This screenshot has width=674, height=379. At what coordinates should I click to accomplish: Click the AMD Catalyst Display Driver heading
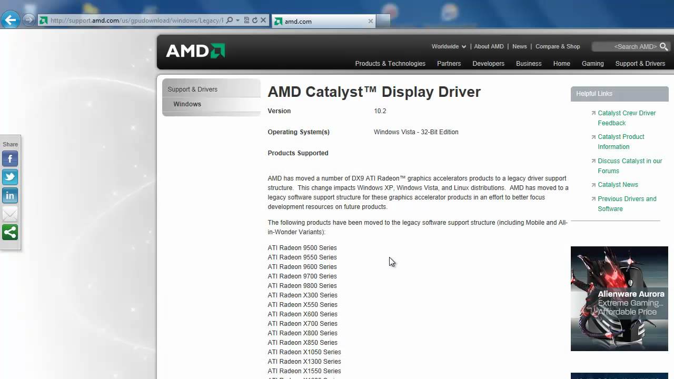coord(374,92)
